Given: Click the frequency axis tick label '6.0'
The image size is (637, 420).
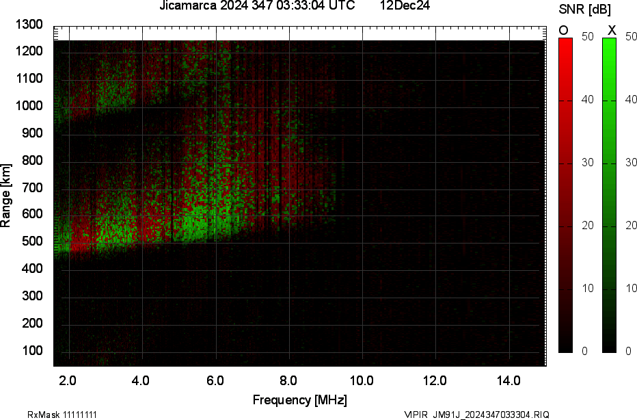Looking at the screenshot, I should point(215,381).
